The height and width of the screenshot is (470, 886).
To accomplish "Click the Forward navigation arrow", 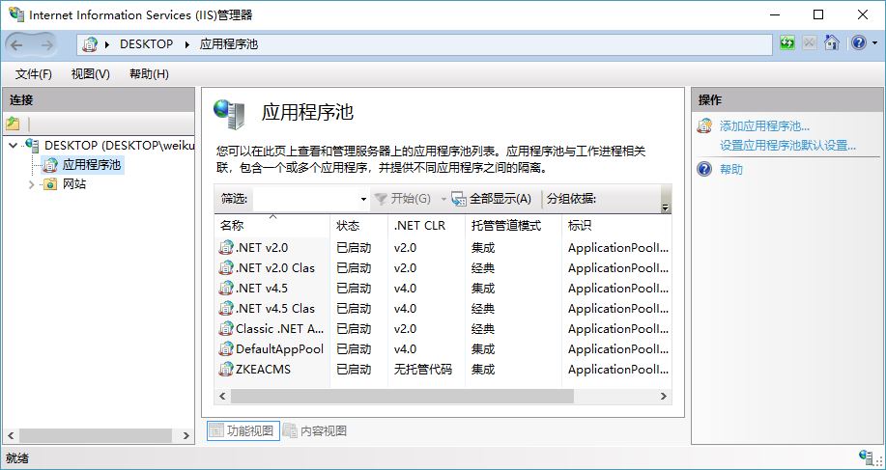I will pyautogui.click(x=47, y=44).
